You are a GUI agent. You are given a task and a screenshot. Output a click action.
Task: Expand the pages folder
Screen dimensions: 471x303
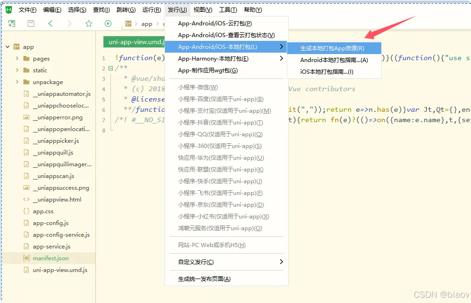click(x=17, y=58)
